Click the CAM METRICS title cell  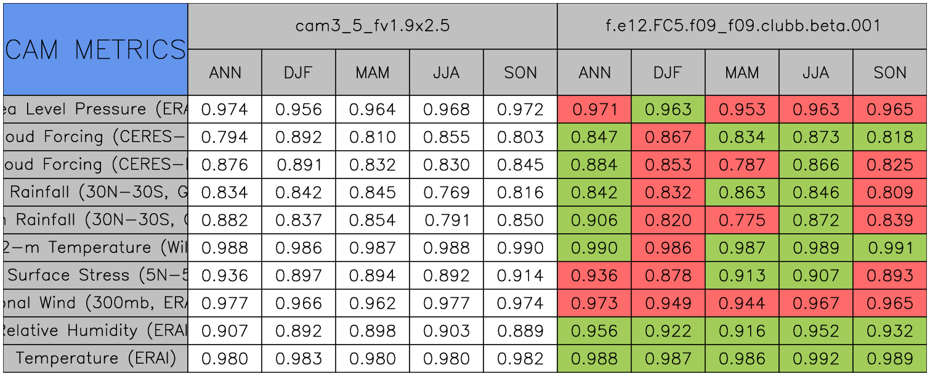[95, 49]
